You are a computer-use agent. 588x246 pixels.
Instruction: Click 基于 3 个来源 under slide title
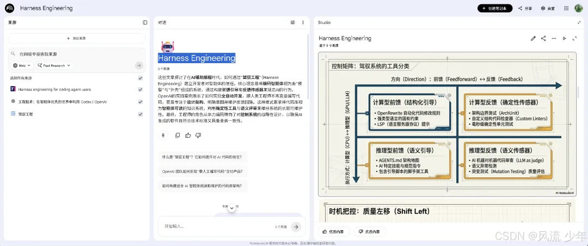328,45
